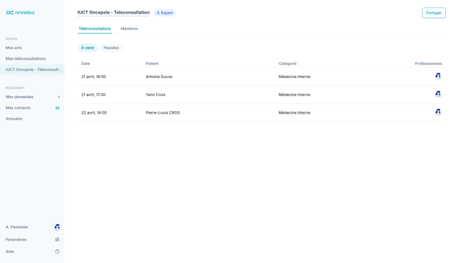Click the Aide question mark icon
Viewport: 459px width, 263px height.
coord(57,251)
